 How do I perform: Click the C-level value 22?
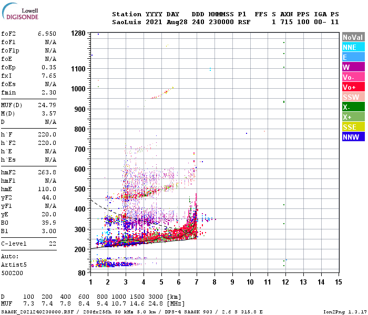(53, 244)
